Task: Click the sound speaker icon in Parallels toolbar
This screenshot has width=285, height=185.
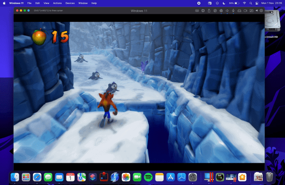Action: pos(227,11)
